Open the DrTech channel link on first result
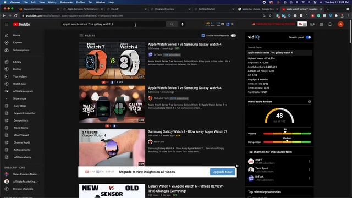The height and width of the screenshot is (198, 352). (x=158, y=55)
